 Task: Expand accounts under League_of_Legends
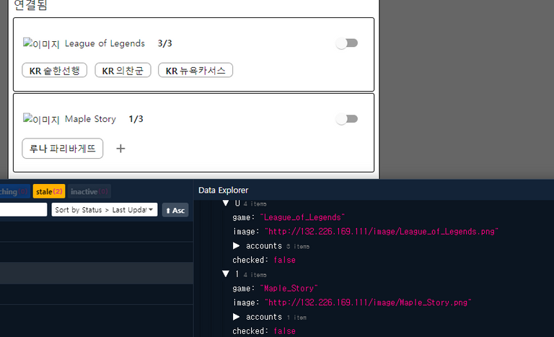[x=237, y=246]
